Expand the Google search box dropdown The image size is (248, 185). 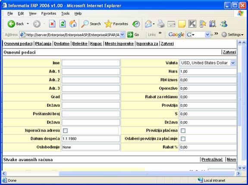click(x=207, y=35)
